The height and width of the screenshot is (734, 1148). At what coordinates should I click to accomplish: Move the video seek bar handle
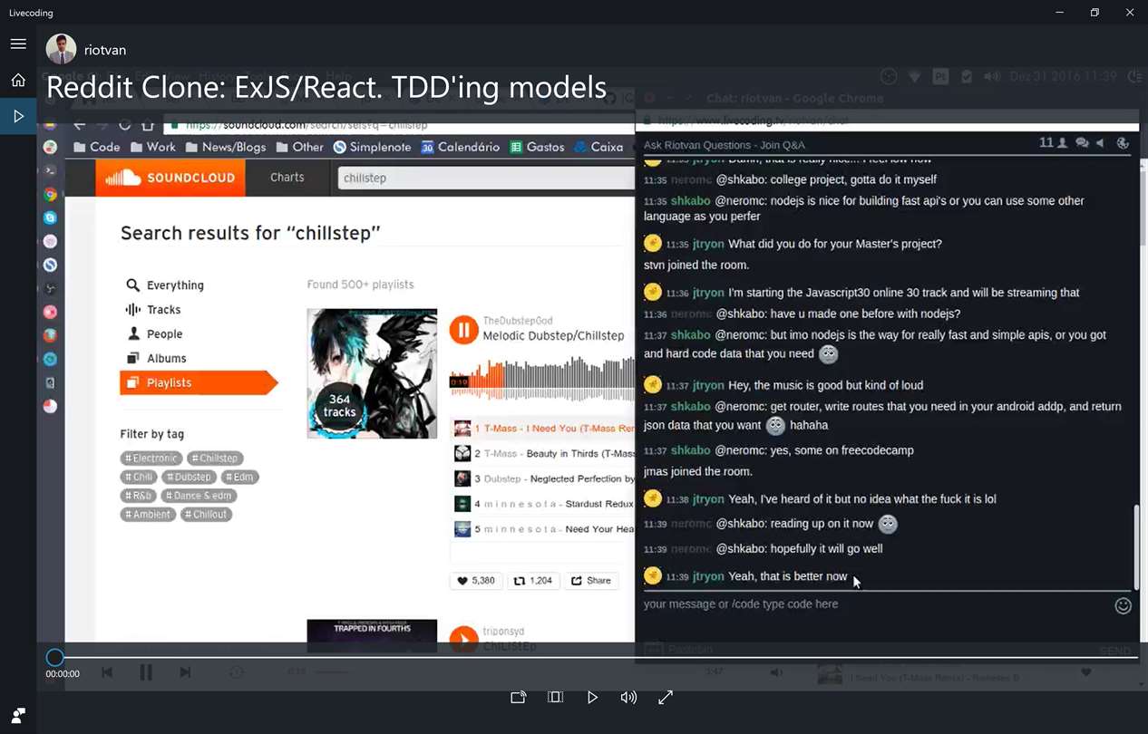pos(55,657)
